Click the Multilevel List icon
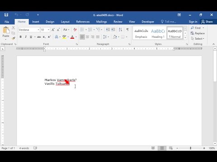217x162 pixels. click(x=98, y=30)
